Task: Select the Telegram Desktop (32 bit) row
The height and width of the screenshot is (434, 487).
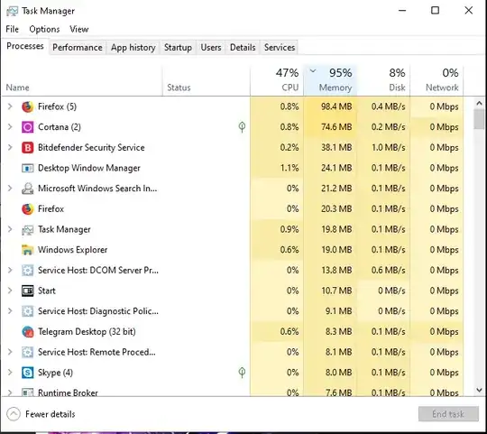Action: [233, 332]
